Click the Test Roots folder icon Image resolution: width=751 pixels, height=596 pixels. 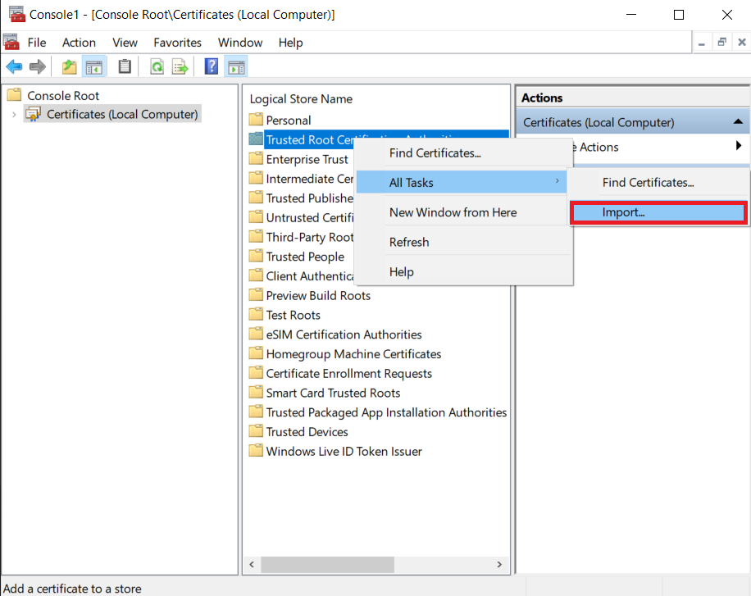click(x=257, y=314)
